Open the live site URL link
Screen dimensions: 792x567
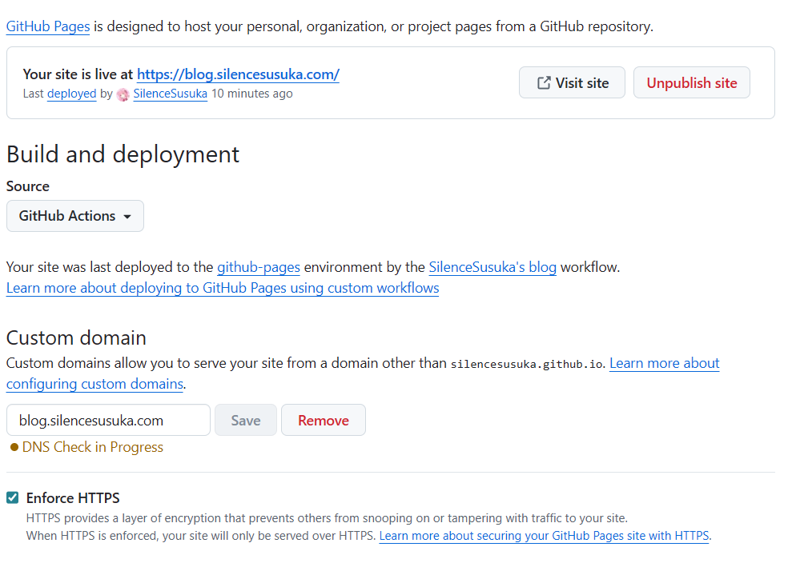238,74
